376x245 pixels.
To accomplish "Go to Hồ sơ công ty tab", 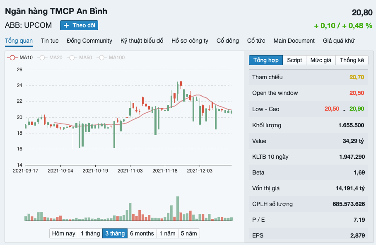I will coord(190,41).
